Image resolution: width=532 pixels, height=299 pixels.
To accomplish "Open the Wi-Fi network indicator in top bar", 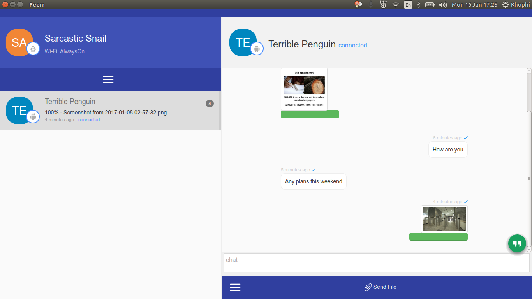I will 396,5.
